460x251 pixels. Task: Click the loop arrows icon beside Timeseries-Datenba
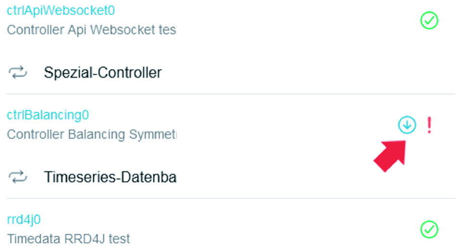click(18, 177)
